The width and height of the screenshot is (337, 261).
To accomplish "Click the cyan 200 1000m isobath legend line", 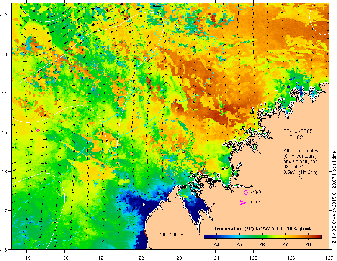I will [x=166, y=239].
